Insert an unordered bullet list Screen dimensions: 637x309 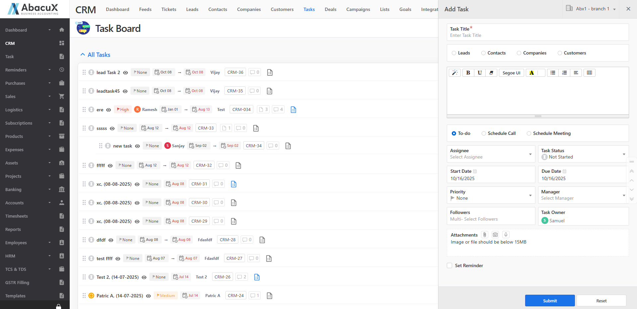(x=553, y=73)
